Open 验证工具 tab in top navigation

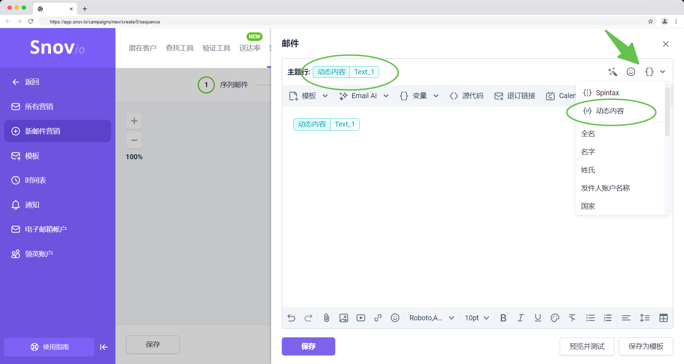[217, 48]
